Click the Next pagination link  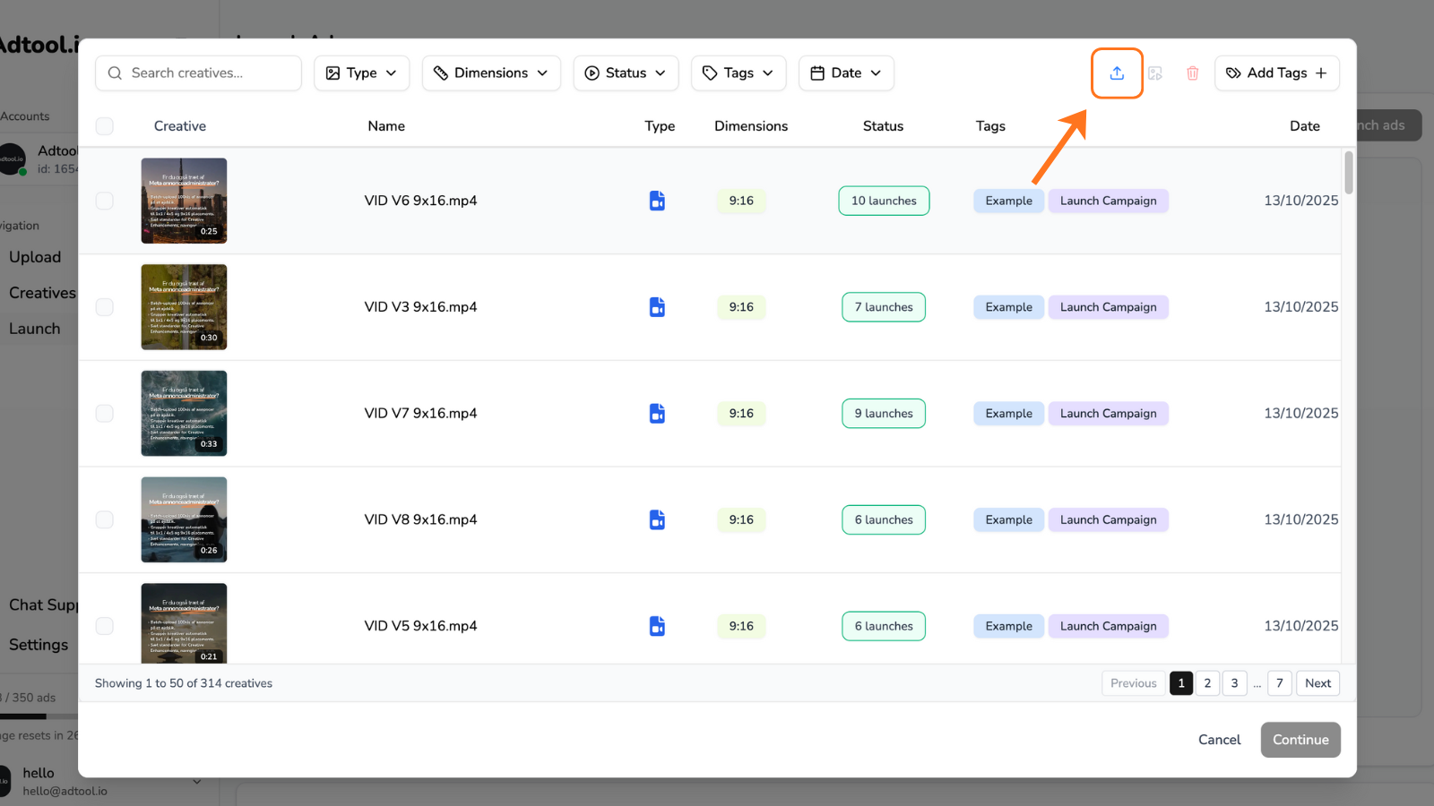click(1317, 682)
